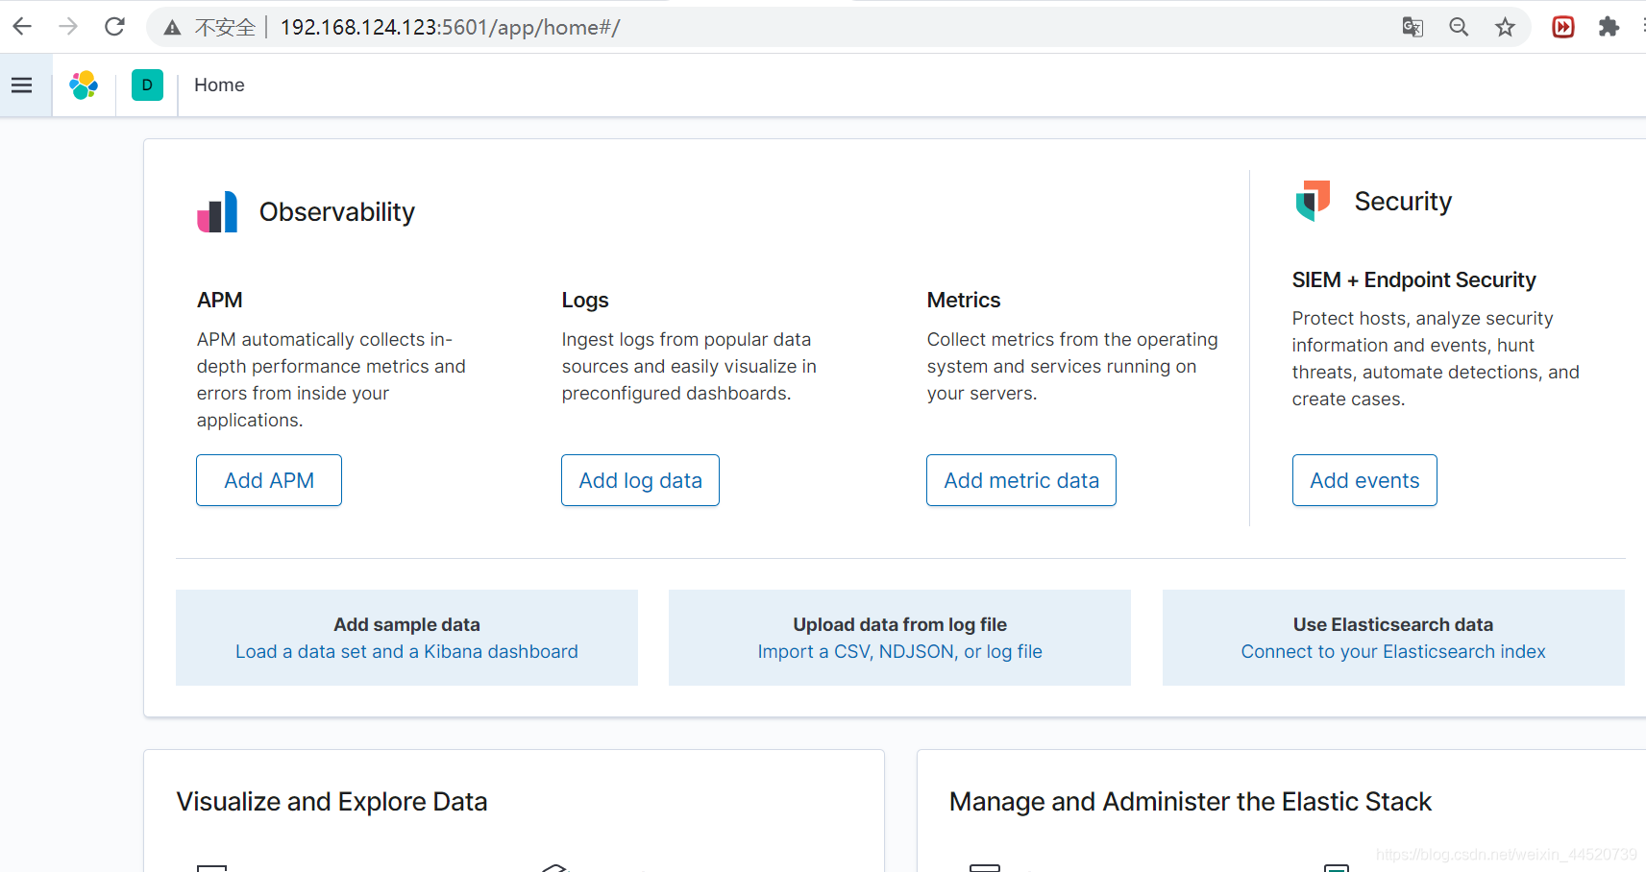
Task: Go back using the browser back arrow
Action: (x=22, y=27)
